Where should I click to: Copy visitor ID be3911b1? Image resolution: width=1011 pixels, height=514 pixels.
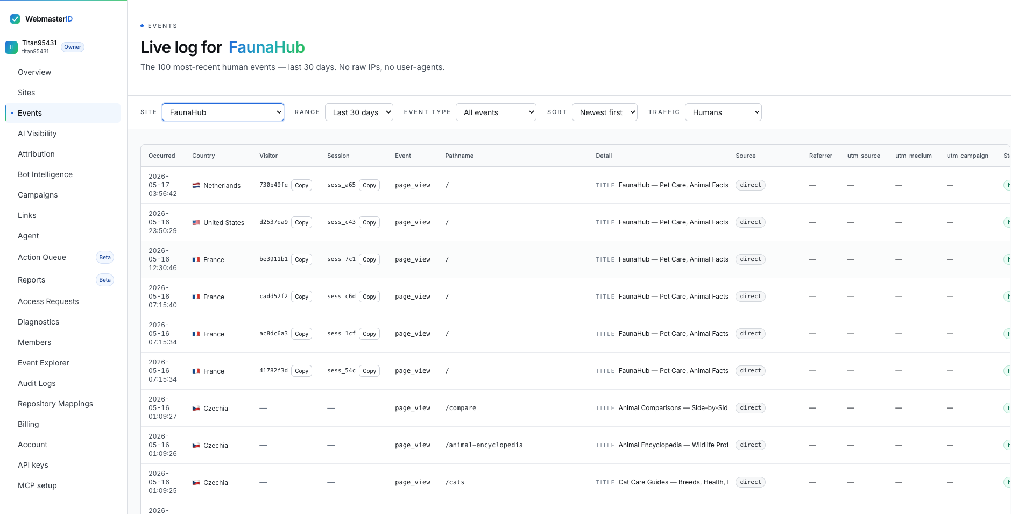pos(302,259)
